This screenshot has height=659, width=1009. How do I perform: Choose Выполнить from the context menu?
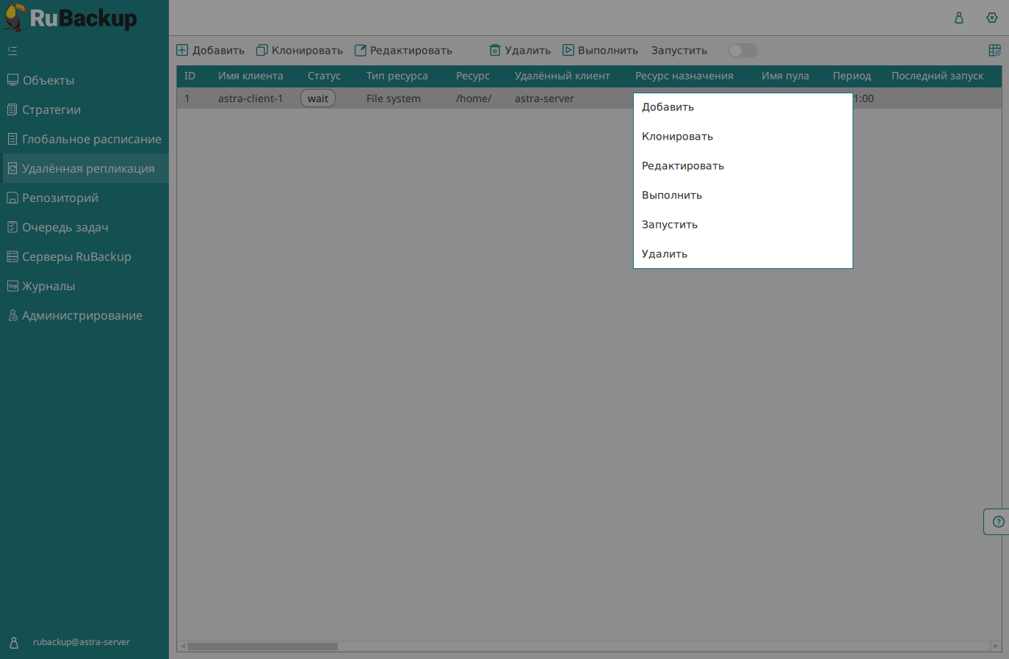672,195
